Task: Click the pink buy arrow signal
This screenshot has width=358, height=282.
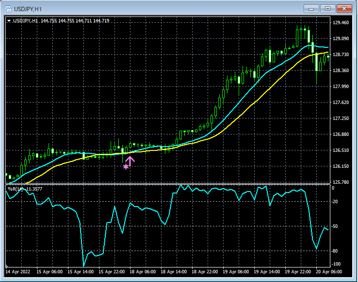Action: tap(130, 161)
